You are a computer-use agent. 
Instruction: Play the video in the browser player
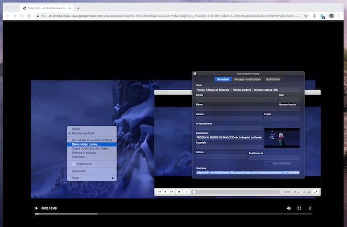[x=36, y=208]
